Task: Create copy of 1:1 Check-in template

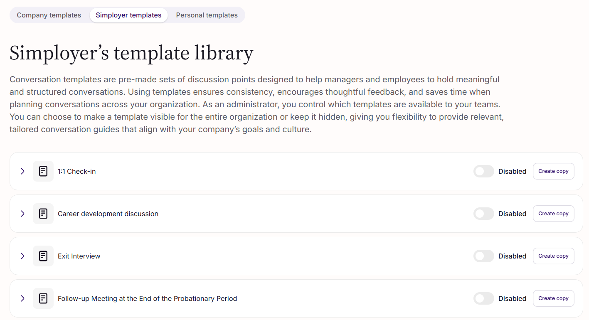Action: [553, 171]
